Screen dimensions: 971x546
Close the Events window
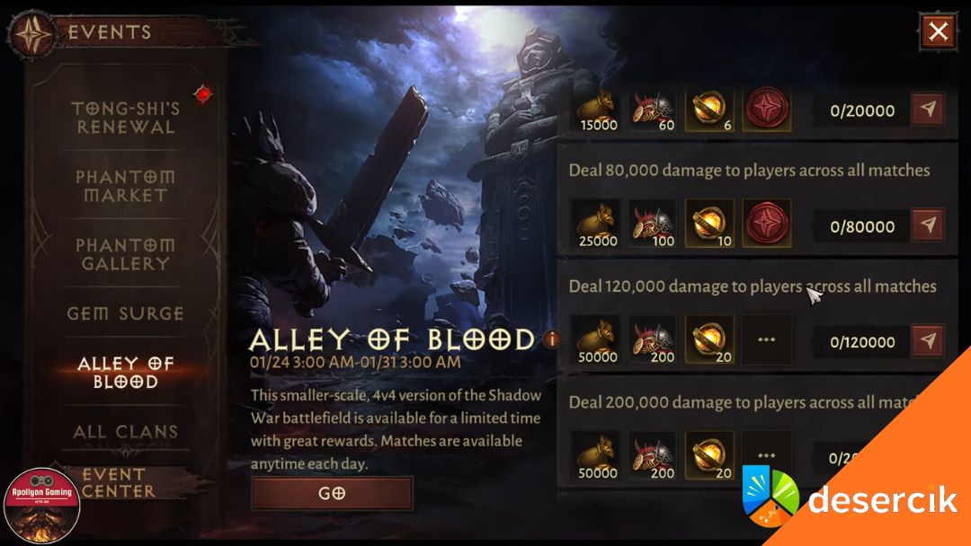click(x=938, y=31)
